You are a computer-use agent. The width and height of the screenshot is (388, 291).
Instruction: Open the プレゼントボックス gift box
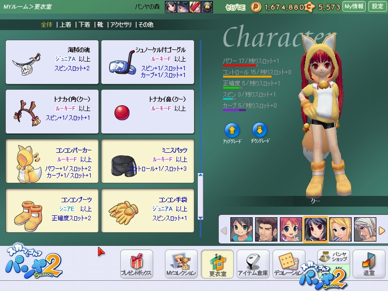(x=136, y=263)
